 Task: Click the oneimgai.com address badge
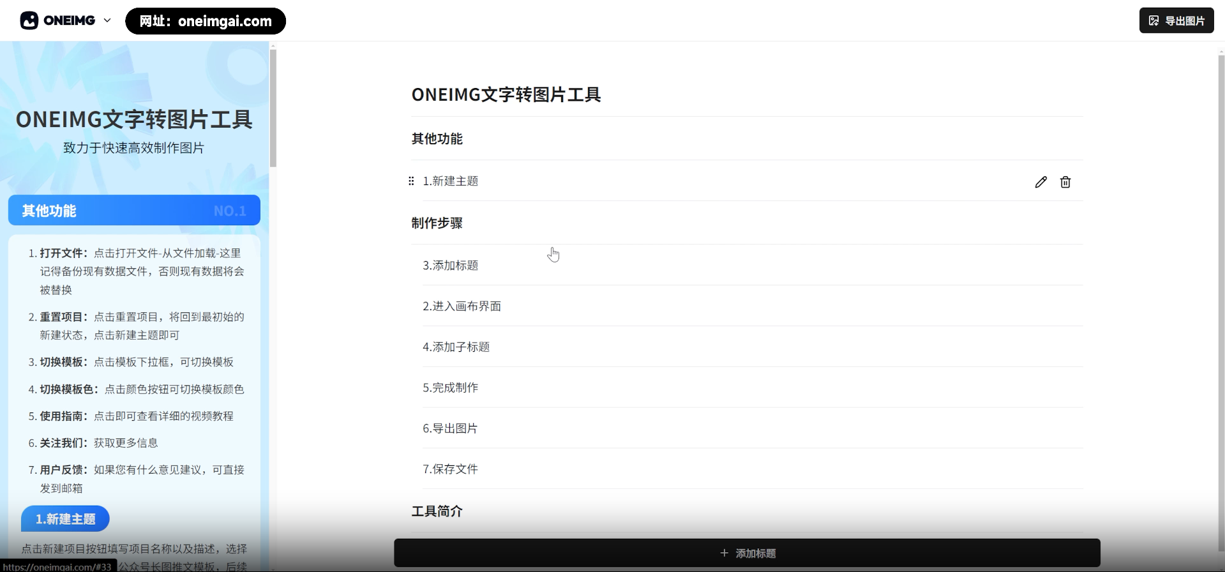pos(206,21)
